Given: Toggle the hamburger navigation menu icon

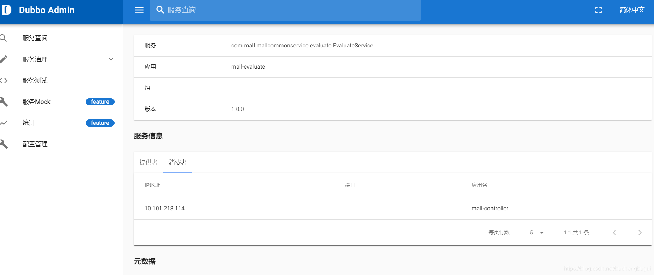Looking at the screenshot, I should click(x=139, y=10).
